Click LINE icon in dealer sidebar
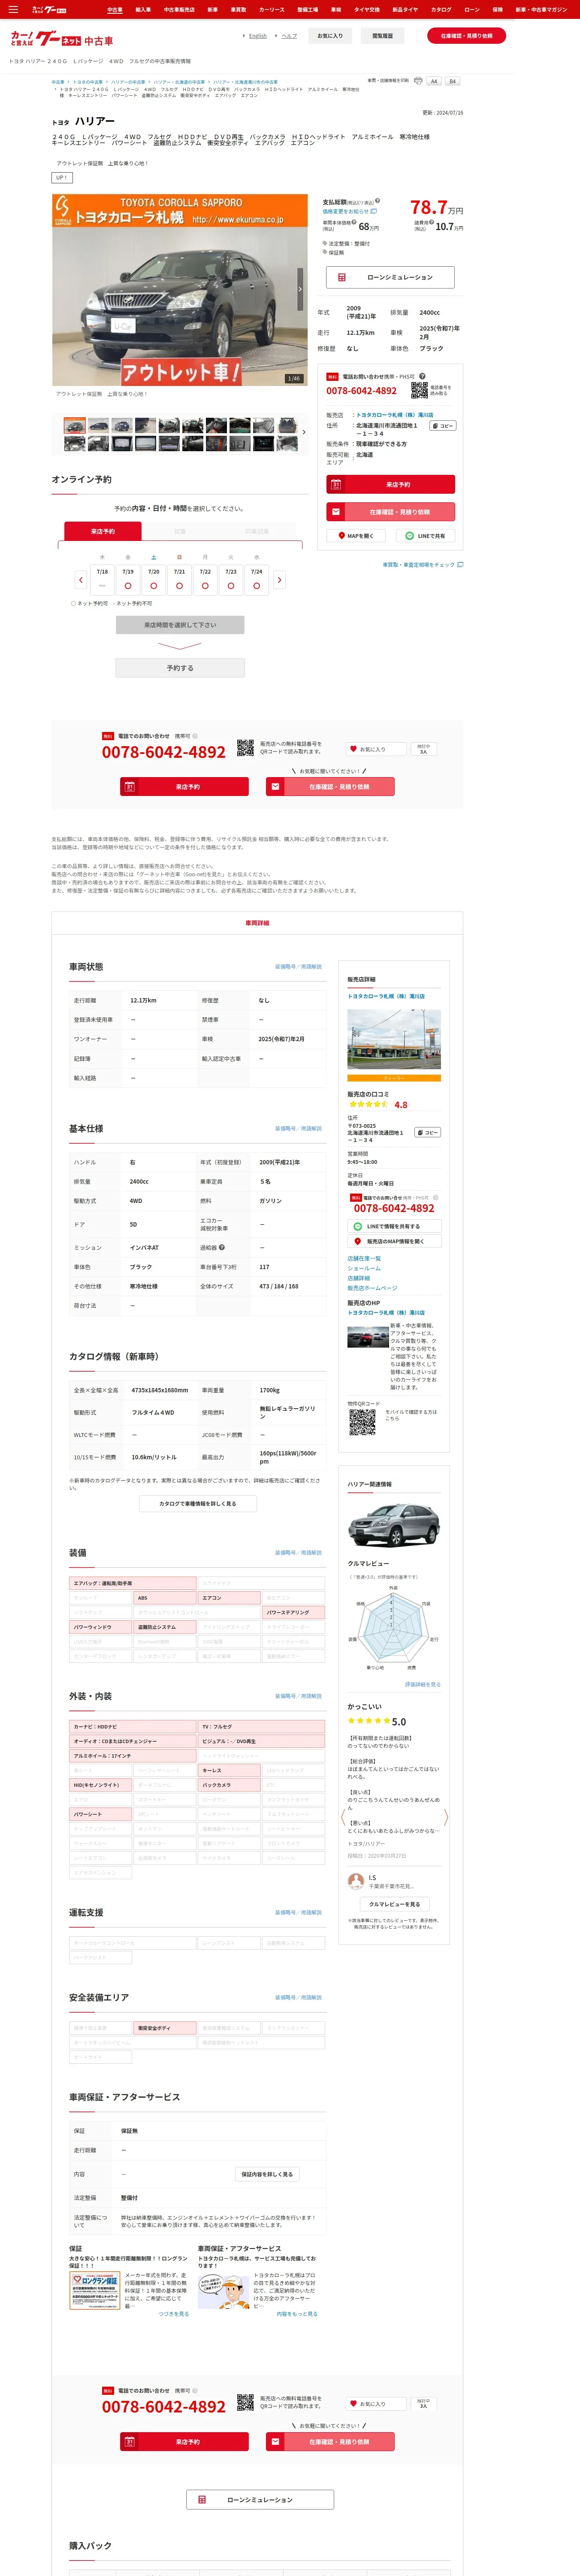This screenshot has width=580, height=2576. (x=358, y=1226)
